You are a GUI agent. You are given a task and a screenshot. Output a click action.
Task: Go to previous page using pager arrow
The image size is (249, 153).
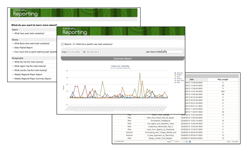pyautogui.click(x=165, y=142)
